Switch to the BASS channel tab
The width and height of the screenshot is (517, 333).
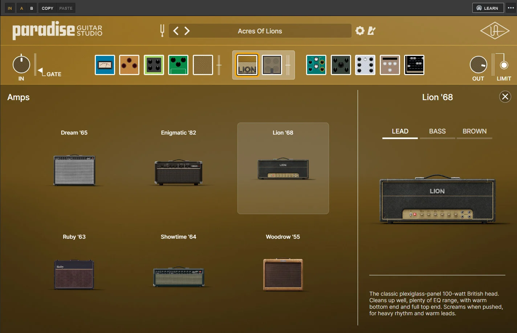437,132
